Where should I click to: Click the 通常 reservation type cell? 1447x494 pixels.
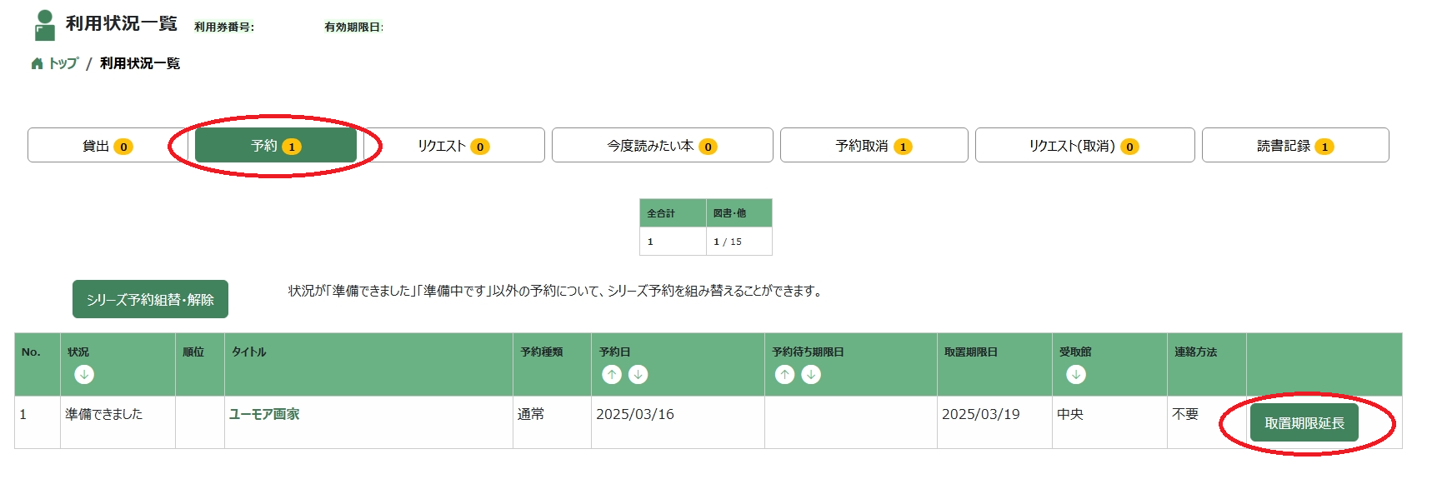552,422
